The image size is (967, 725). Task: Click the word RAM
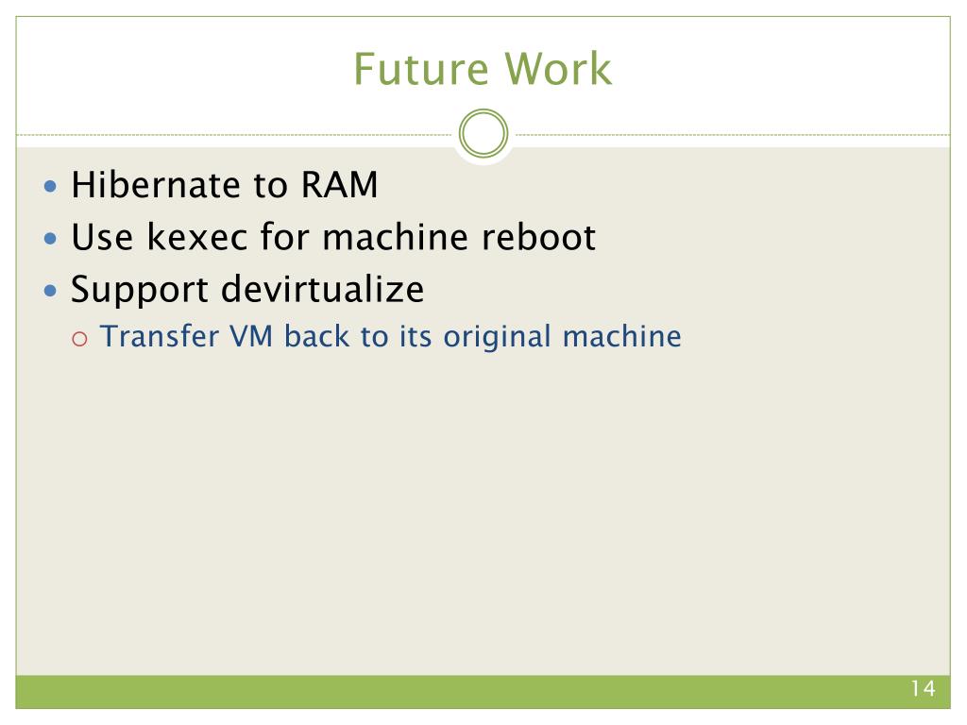(339, 184)
